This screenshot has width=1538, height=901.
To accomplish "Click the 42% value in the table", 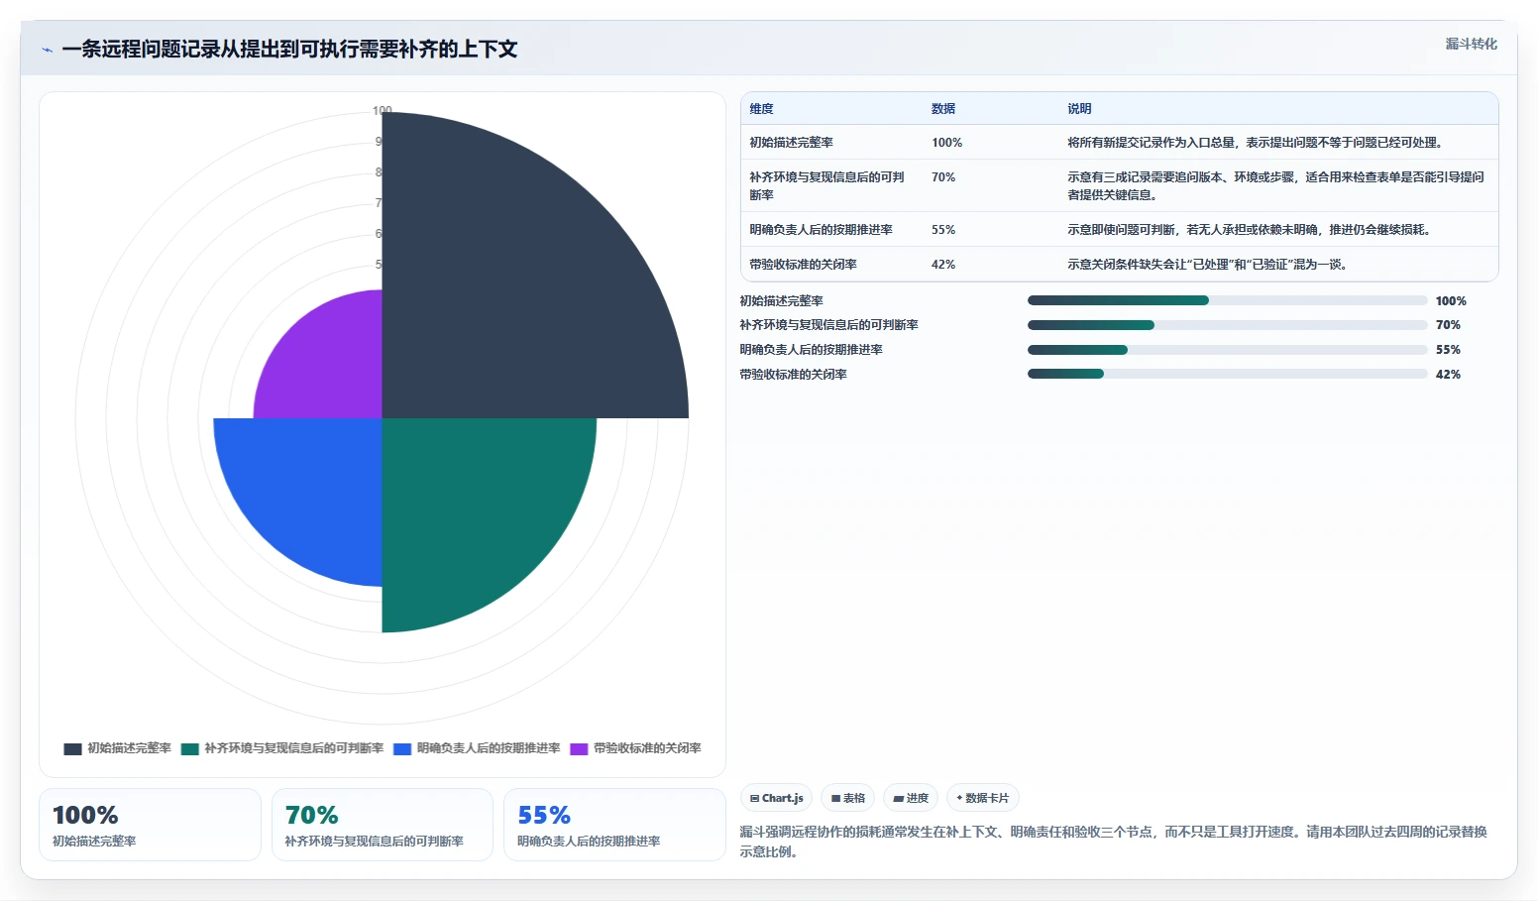I will point(943,265).
